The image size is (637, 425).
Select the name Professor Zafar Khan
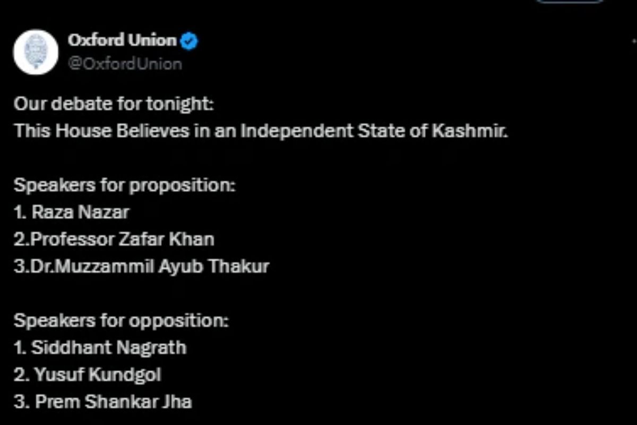122,240
